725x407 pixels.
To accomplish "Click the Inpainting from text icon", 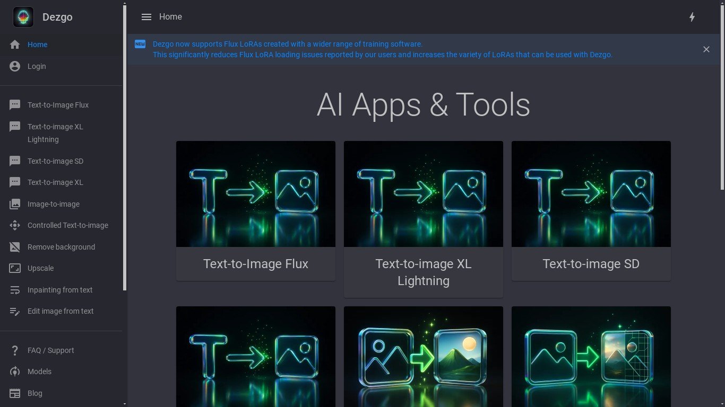I will point(15,290).
